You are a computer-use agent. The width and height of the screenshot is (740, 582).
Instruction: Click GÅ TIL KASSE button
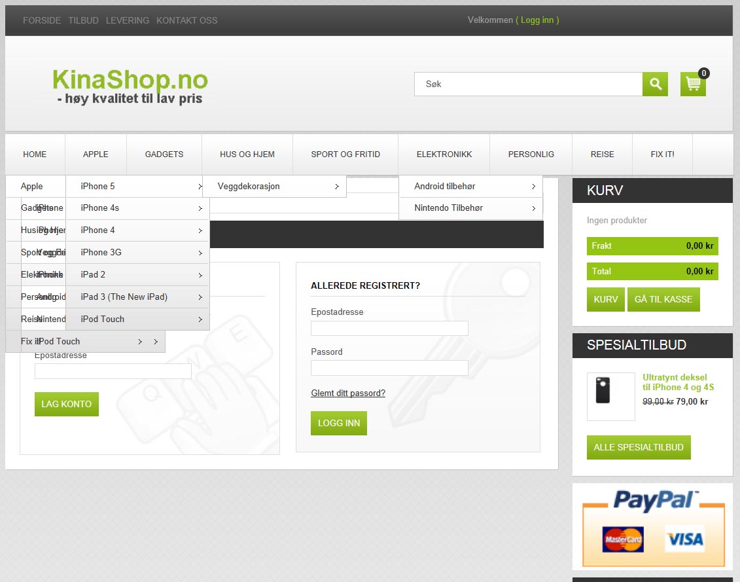click(663, 299)
